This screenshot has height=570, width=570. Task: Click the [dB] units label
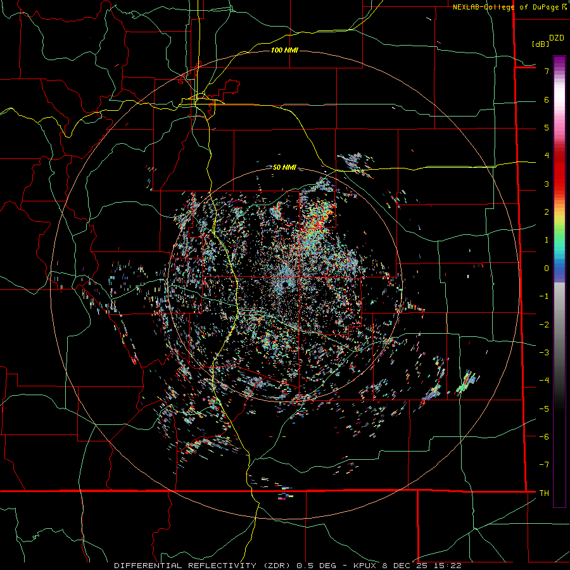pyautogui.click(x=540, y=44)
